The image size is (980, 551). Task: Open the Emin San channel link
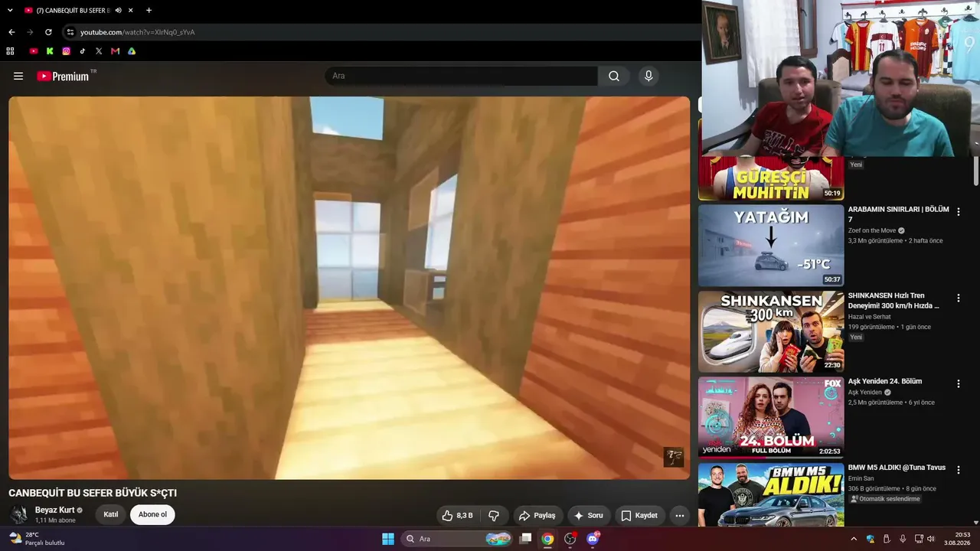click(861, 479)
